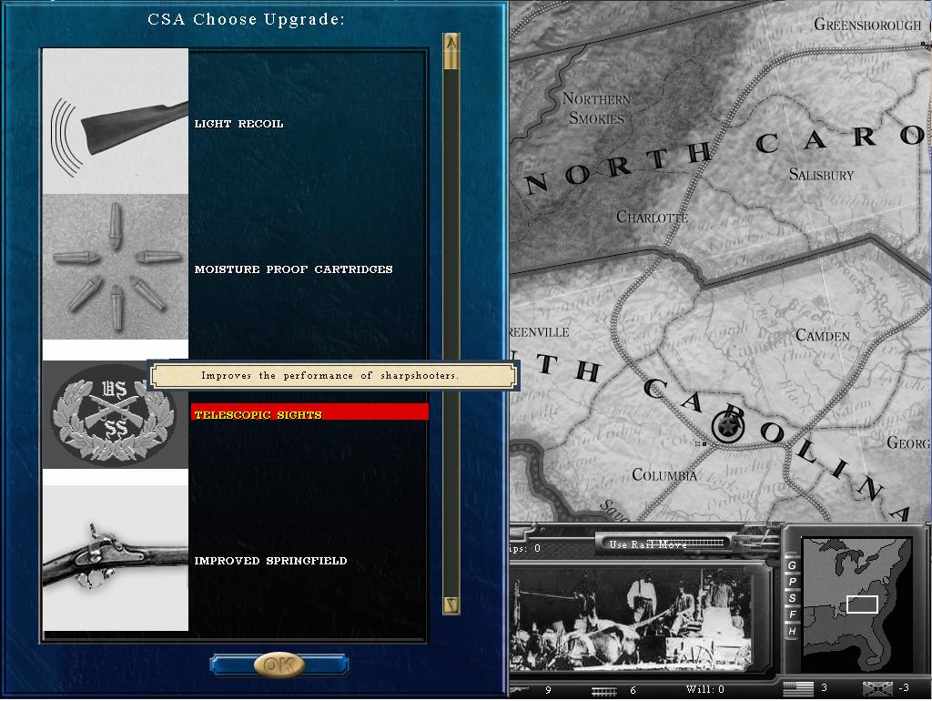Select the starred capital marker near Columbia
The height and width of the screenshot is (701, 932).
tap(726, 426)
